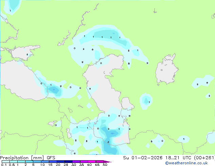
Task: Click the "0.1" legend scale label
Action: pyautogui.click(x=4, y=165)
